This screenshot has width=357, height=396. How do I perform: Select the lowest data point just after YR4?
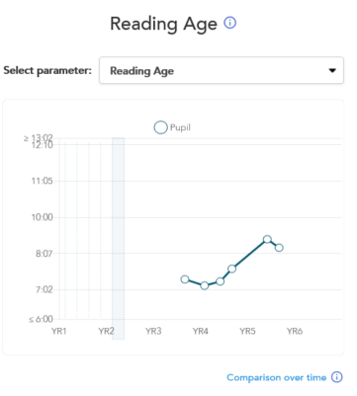pyautogui.click(x=205, y=285)
